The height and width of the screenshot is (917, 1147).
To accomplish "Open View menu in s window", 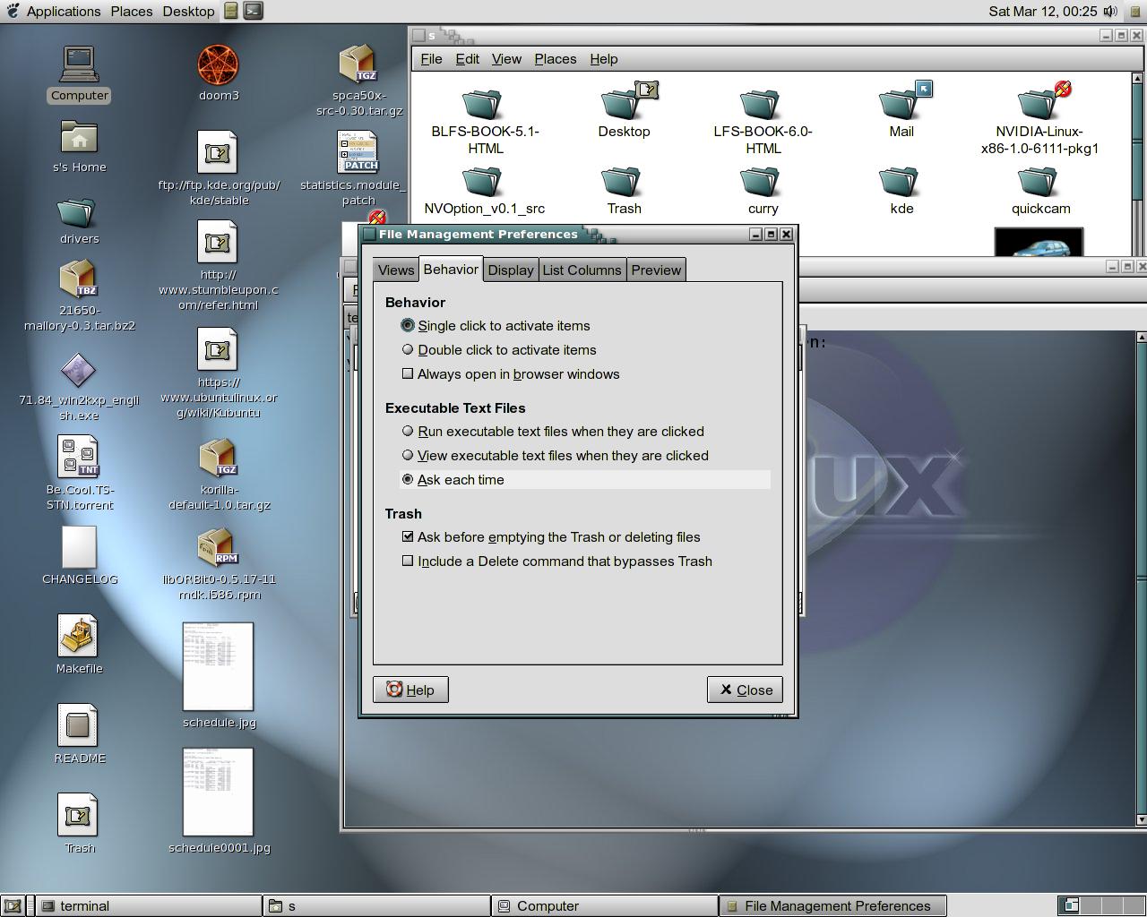I will (506, 59).
